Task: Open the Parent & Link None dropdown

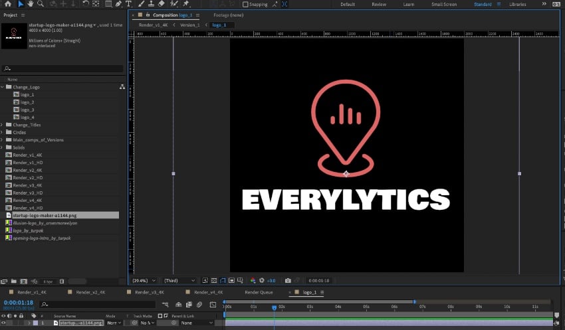Action: tap(197, 323)
